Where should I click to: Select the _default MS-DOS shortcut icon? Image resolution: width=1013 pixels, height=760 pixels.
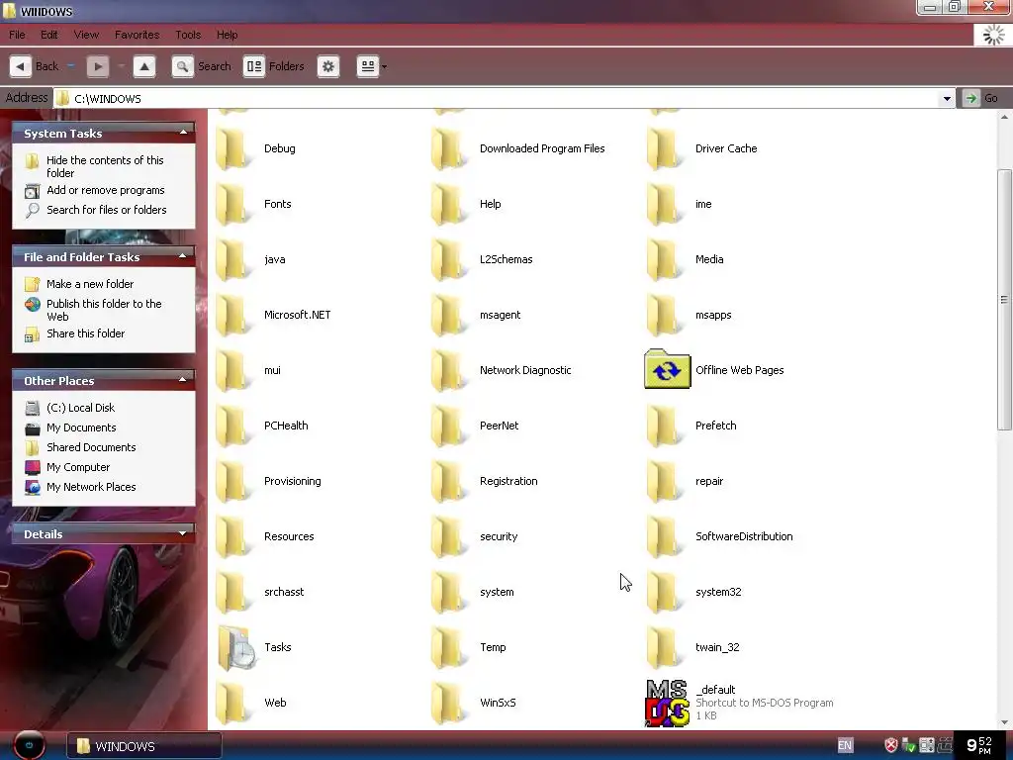667,704
